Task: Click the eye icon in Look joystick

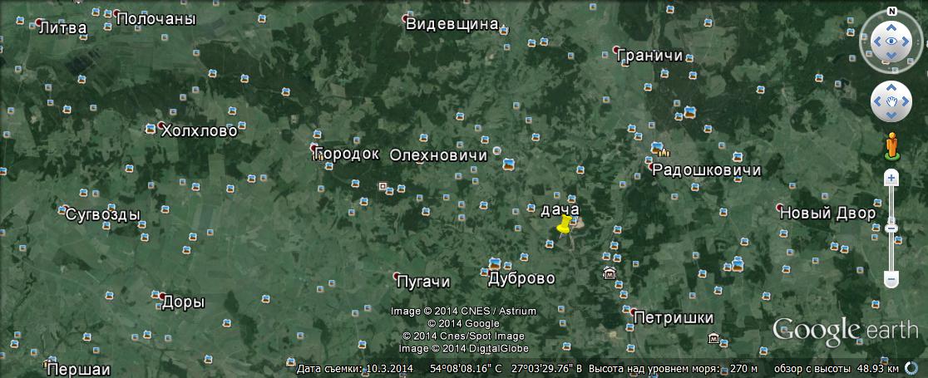Action: click(x=891, y=42)
